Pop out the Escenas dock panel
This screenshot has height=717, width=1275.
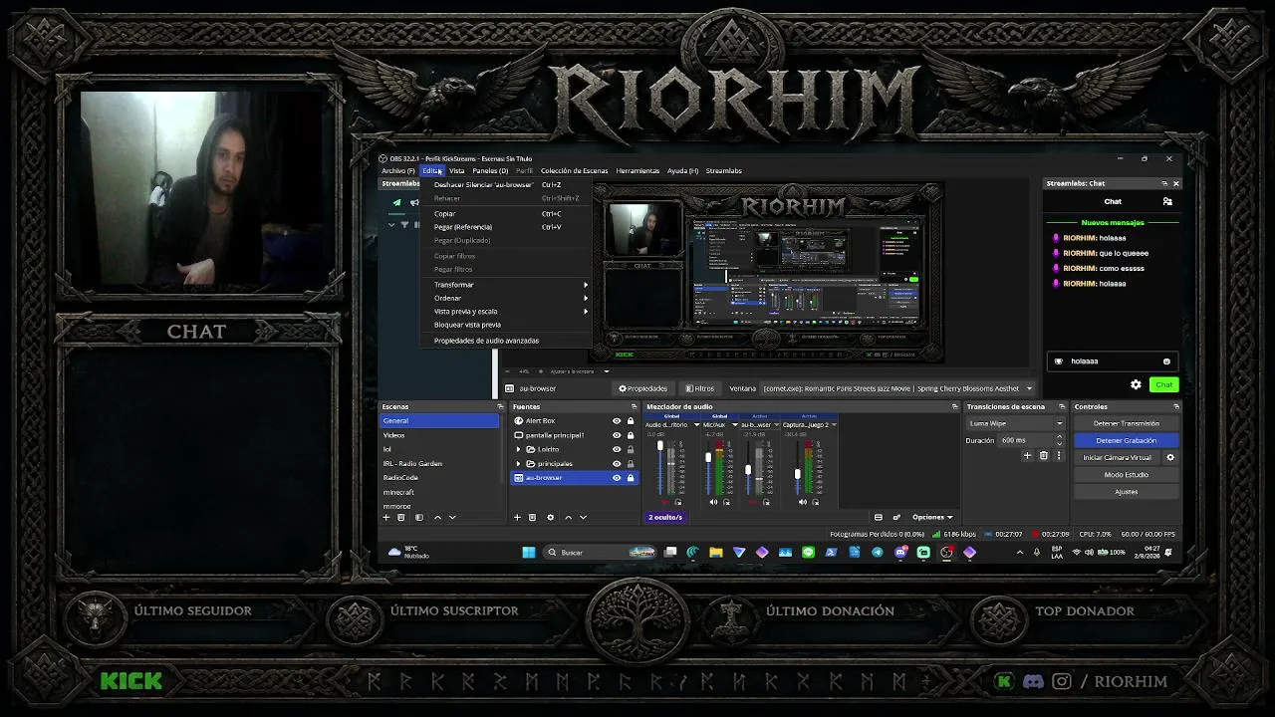pyautogui.click(x=500, y=406)
